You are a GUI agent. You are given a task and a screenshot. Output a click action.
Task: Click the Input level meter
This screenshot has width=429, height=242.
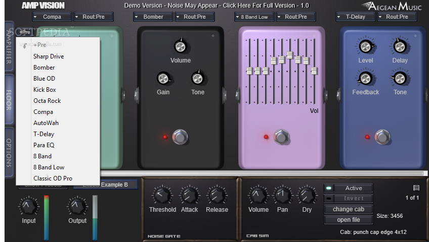[46, 217]
